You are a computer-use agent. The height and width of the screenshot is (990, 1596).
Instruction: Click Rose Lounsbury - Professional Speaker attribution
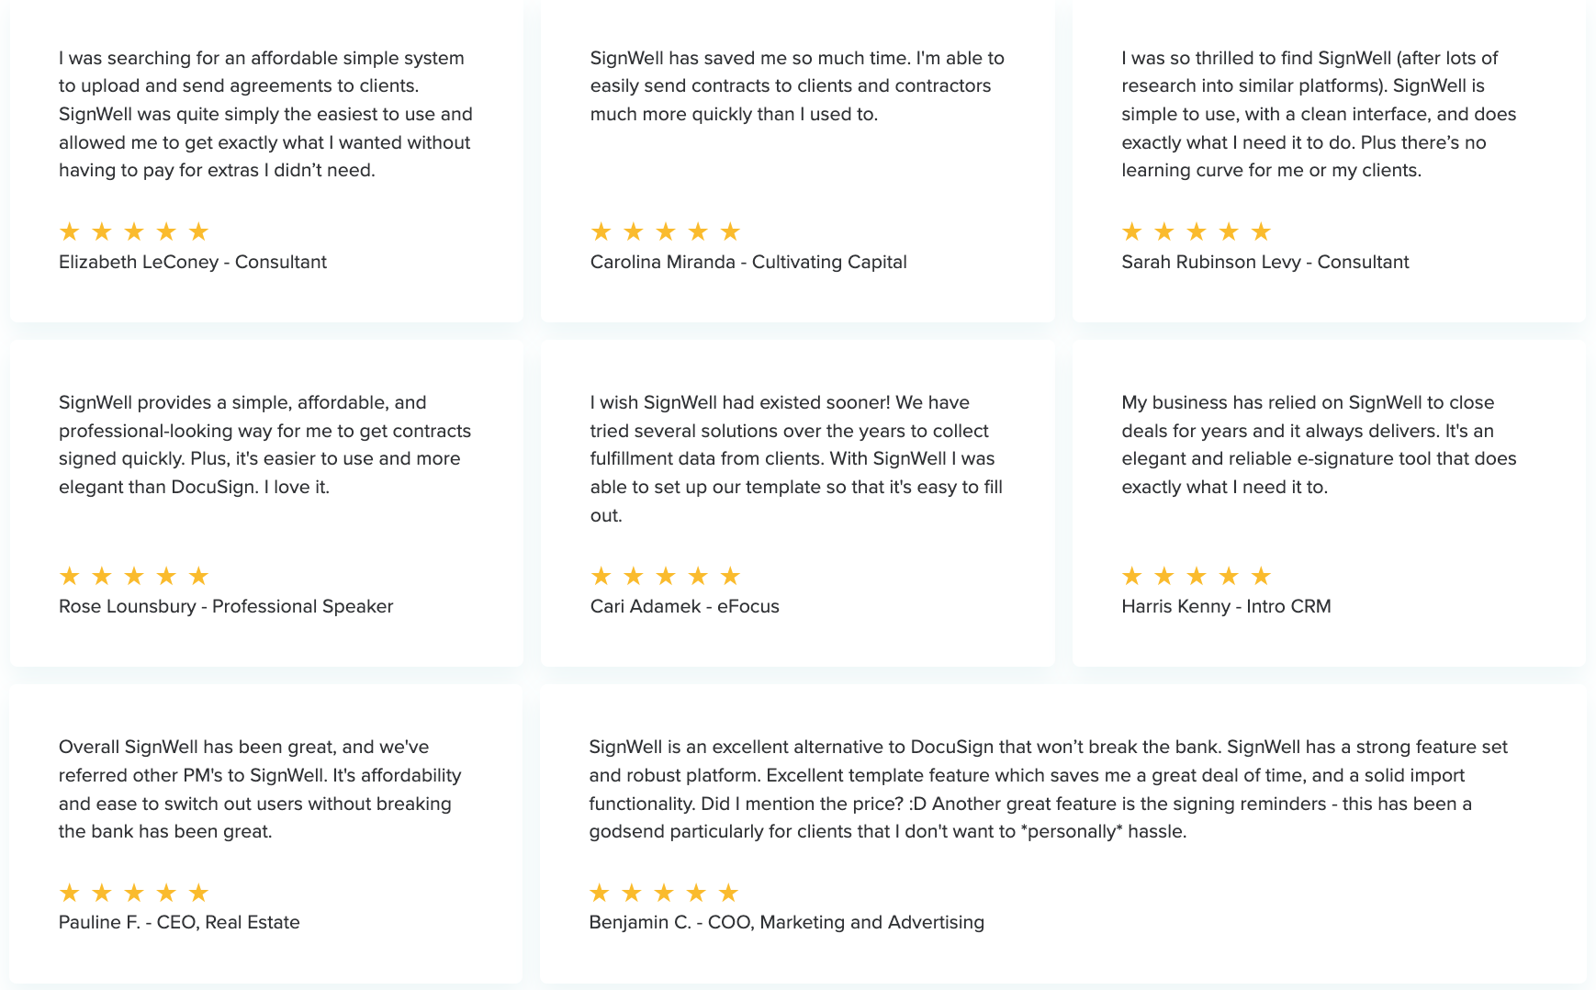pyautogui.click(x=226, y=606)
